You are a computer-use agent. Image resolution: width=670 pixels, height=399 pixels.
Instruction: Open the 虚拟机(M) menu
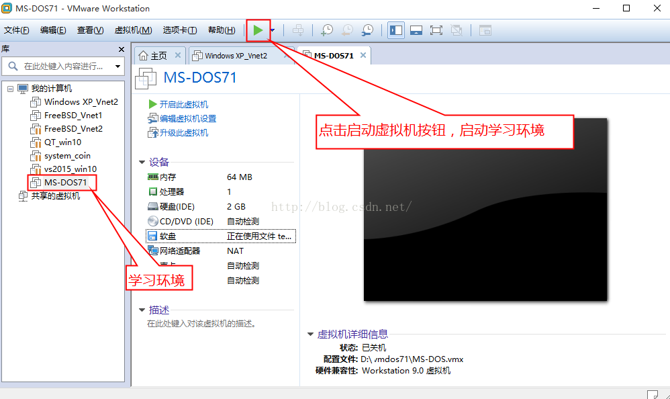pyautogui.click(x=134, y=30)
